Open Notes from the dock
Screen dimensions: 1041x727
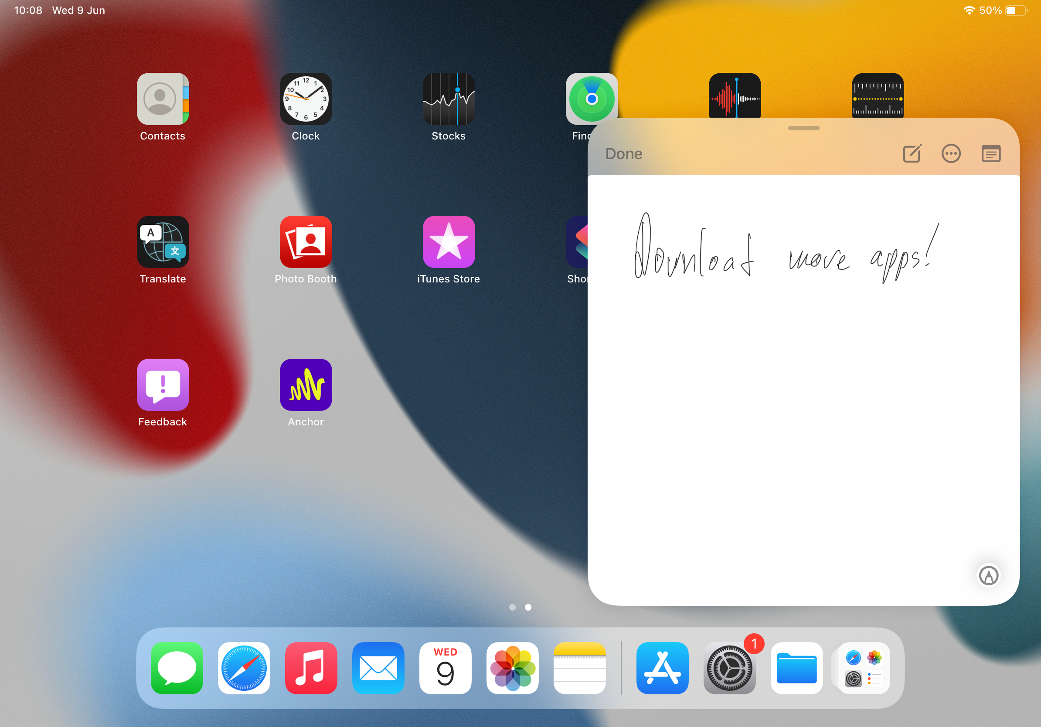579,668
